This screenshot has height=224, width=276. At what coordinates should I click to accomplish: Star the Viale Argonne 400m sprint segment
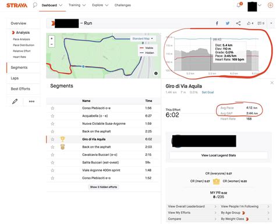[52, 170]
